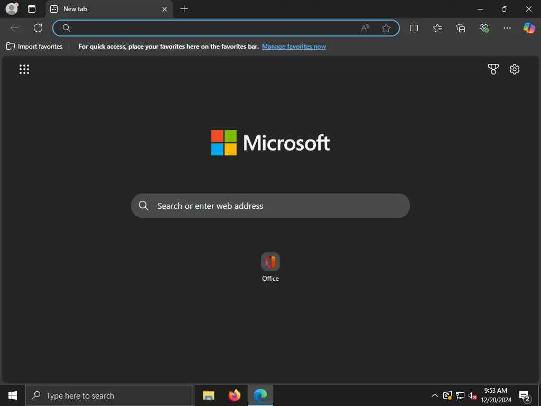Image resolution: width=541 pixels, height=406 pixels.
Task: Launch Copilot sidebar
Action: [529, 28]
